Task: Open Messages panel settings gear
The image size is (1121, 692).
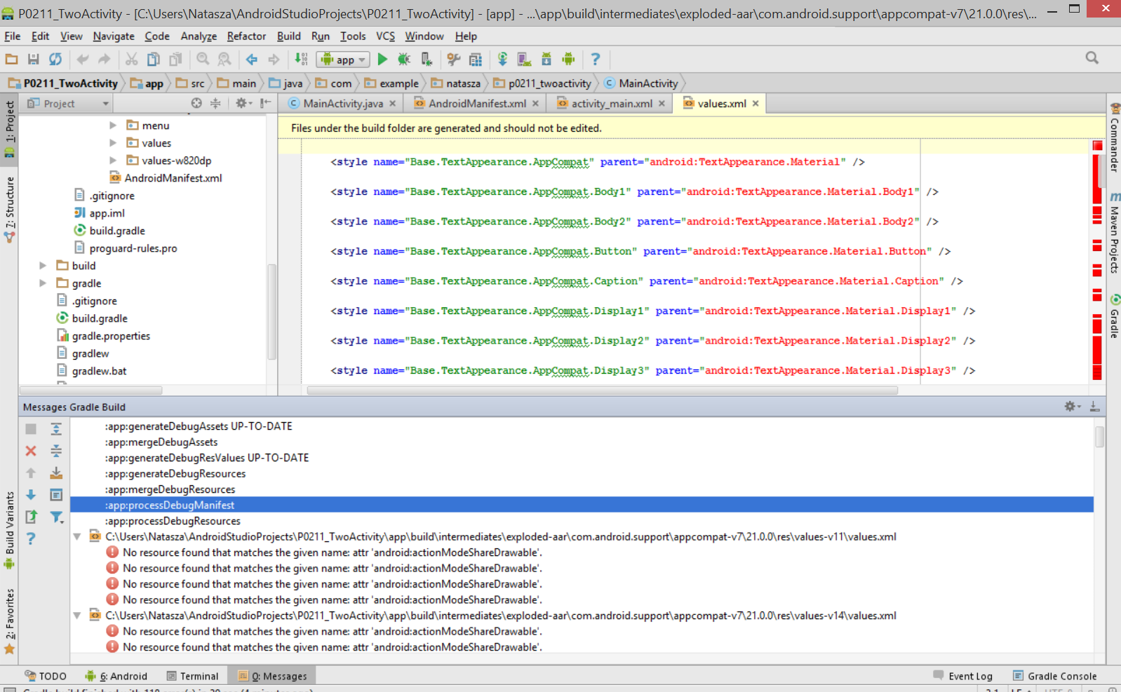Action: pos(1072,407)
